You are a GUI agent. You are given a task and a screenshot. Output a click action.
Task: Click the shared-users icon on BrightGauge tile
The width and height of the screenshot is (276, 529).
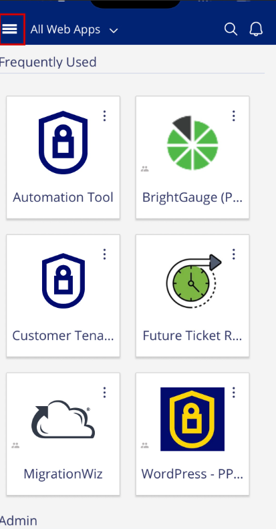[x=145, y=169]
